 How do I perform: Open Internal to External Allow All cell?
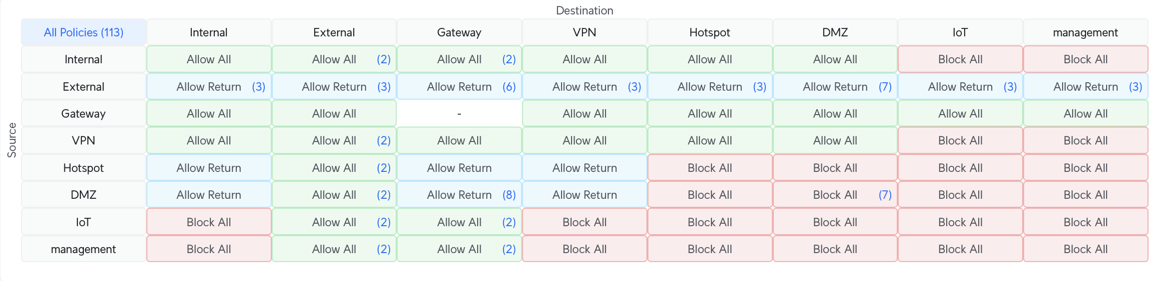pos(334,59)
